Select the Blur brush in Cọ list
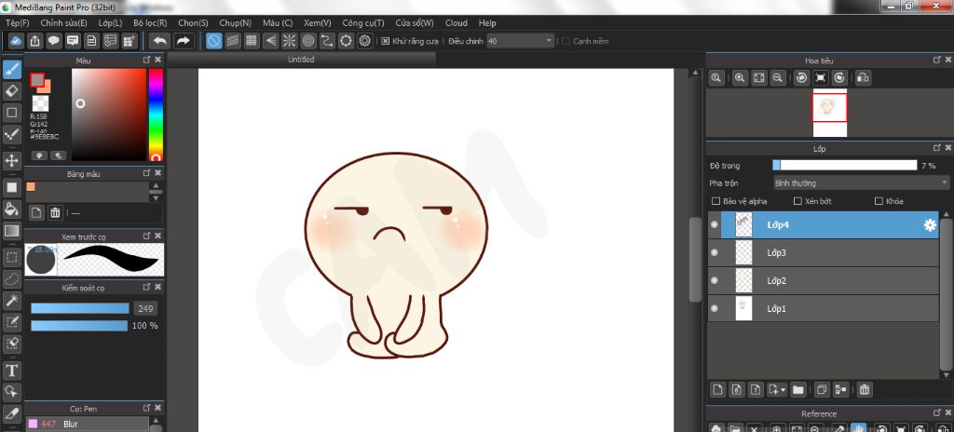 pyautogui.click(x=87, y=425)
